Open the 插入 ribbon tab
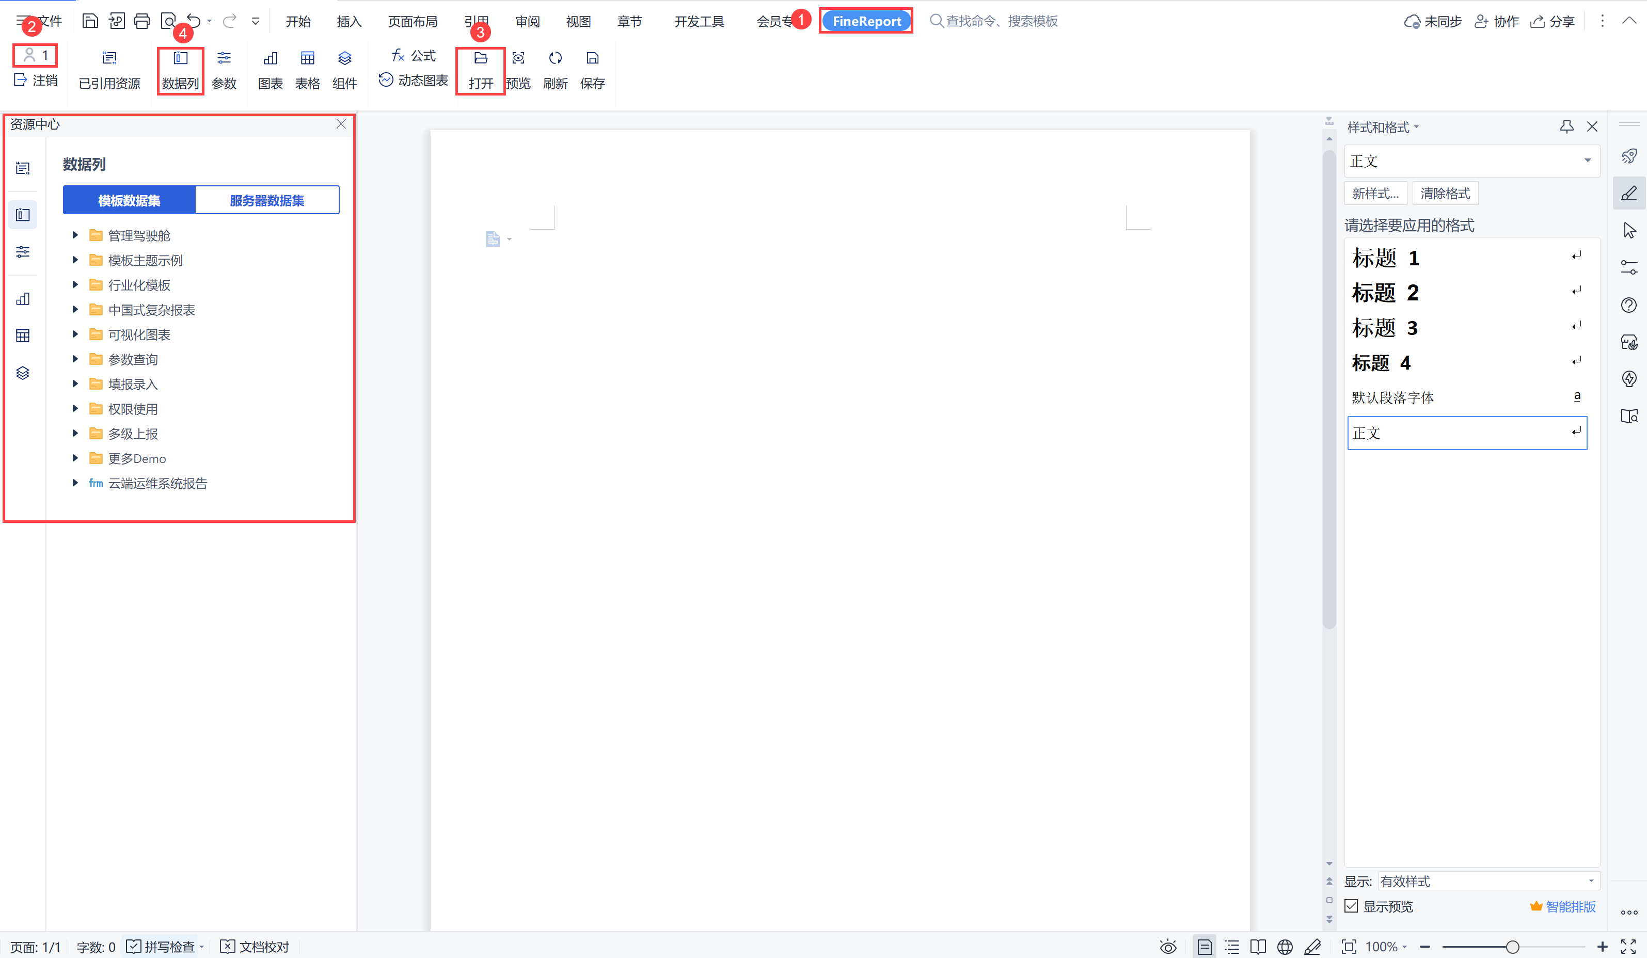This screenshot has width=1647, height=958. (349, 22)
